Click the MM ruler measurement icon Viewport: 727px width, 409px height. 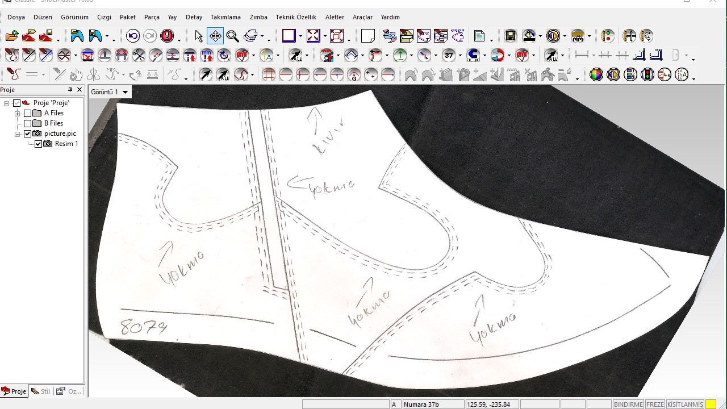click(x=578, y=36)
